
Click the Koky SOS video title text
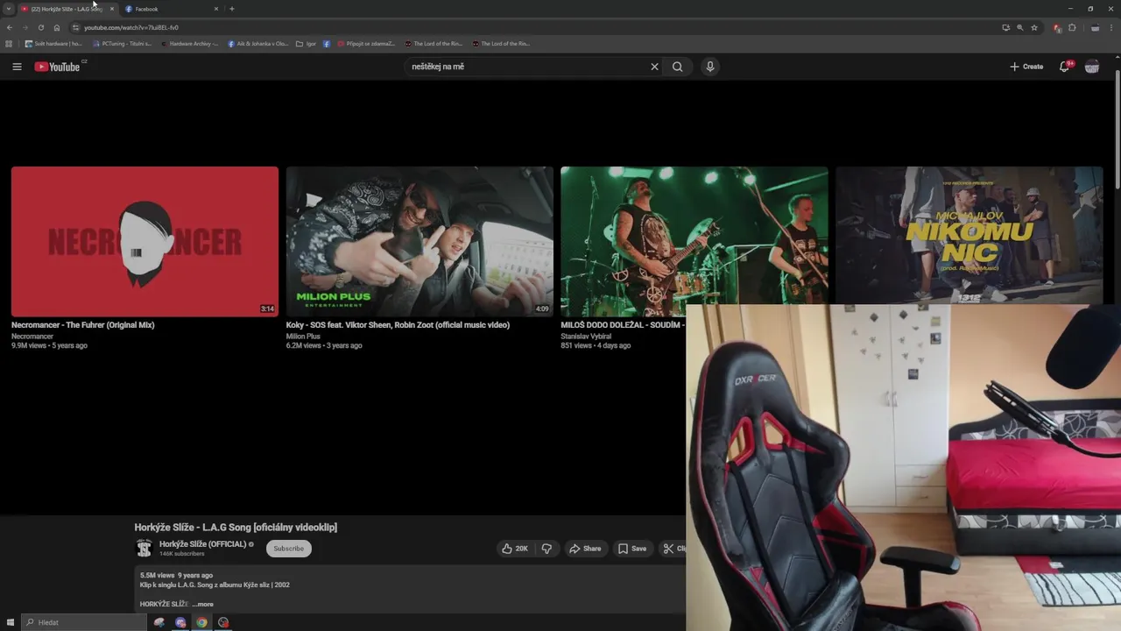pyautogui.click(x=398, y=325)
